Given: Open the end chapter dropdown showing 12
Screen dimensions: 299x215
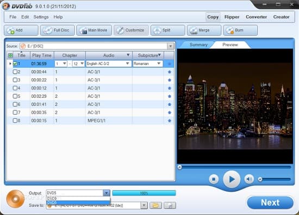Looking at the screenshot, I should (82, 64).
